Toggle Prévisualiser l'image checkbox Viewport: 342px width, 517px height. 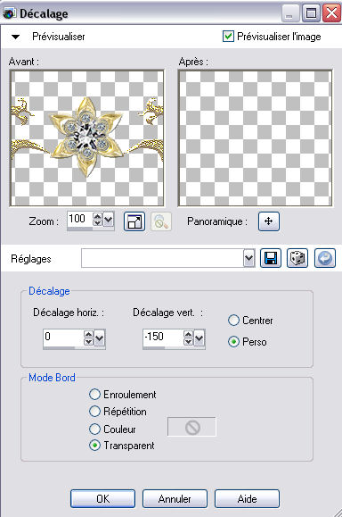228,36
